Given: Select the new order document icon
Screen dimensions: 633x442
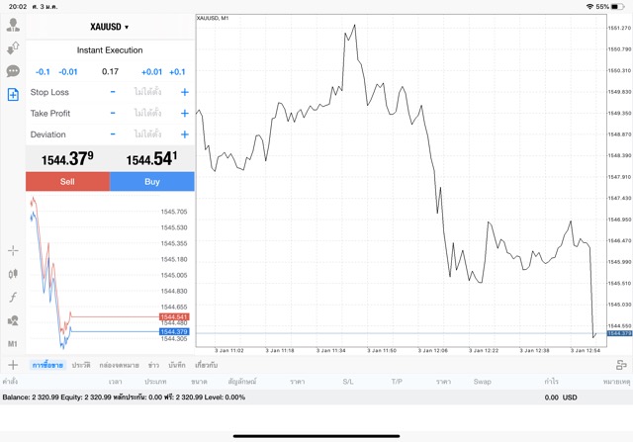Looking at the screenshot, I should click(13, 95).
